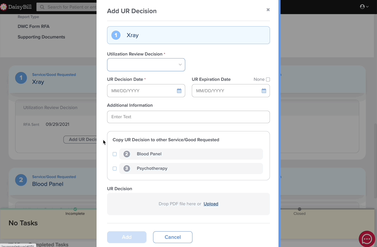Check the Blood Panel copy checkbox
This screenshot has height=247, width=377.
pos(115,154)
